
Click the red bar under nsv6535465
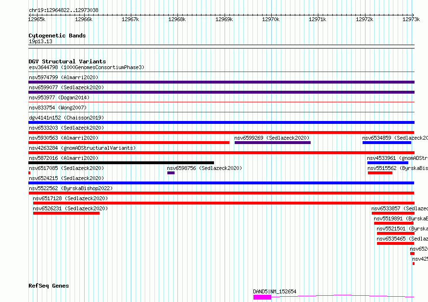395,243
